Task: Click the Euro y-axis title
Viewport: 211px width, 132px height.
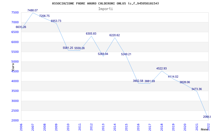Action: tap(13, 67)
